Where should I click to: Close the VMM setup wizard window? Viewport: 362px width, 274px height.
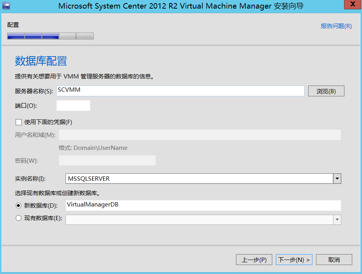[x=353, y=4]
